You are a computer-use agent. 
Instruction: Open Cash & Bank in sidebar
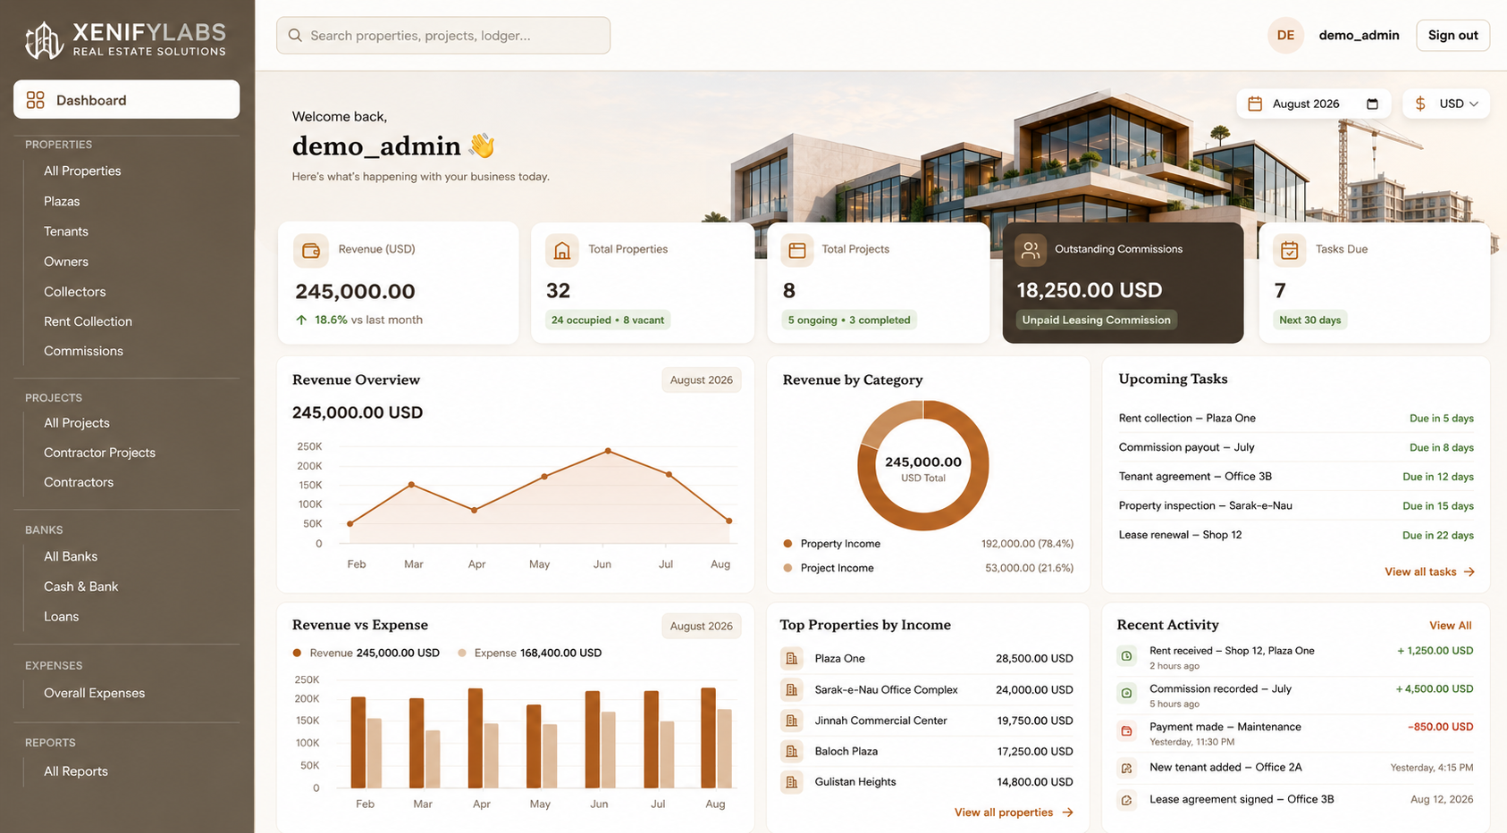(x=80, y=587)
